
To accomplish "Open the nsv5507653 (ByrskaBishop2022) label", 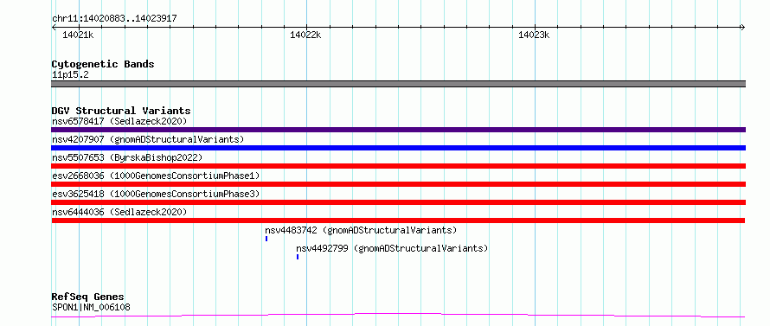I will pos(127,157).
